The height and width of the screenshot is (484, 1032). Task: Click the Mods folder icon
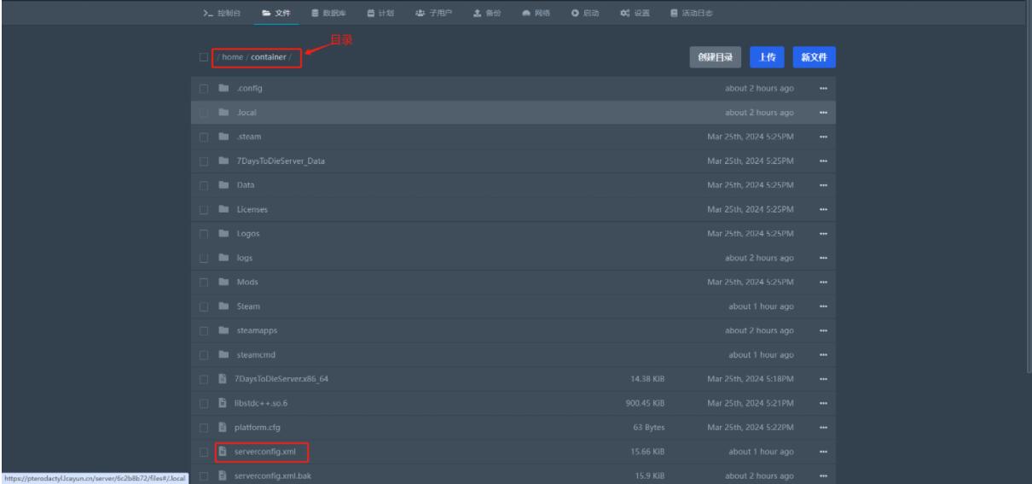(x=223, y=282)
